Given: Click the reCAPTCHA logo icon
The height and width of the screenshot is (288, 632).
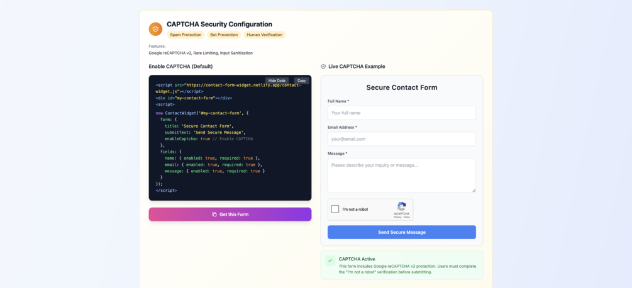Looking at the screenshot, I should point(401,206).
